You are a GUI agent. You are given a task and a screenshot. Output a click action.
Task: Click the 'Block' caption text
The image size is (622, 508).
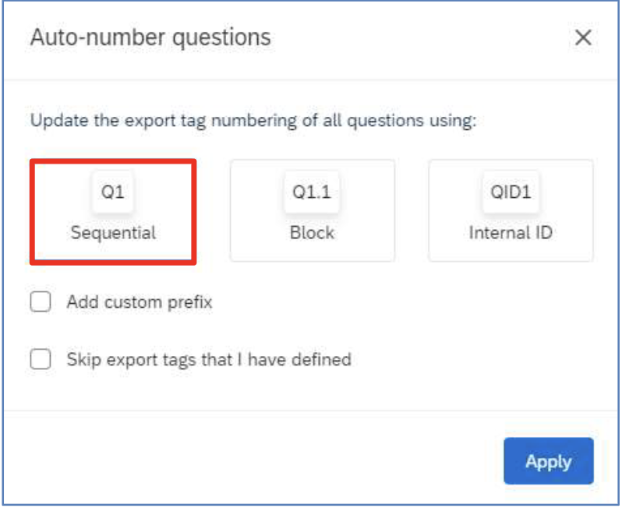(313, 232)
